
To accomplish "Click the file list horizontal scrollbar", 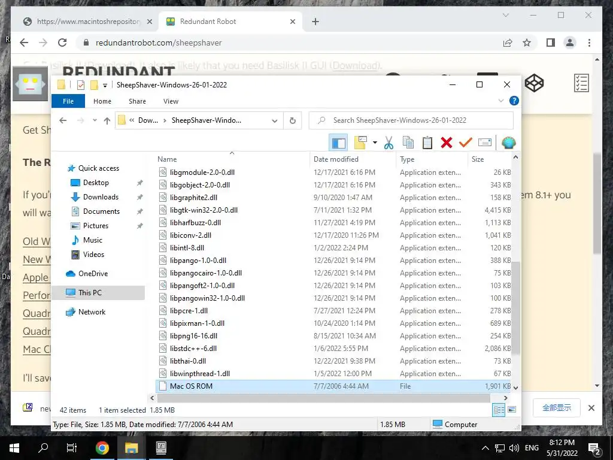I will coord(323,398).
